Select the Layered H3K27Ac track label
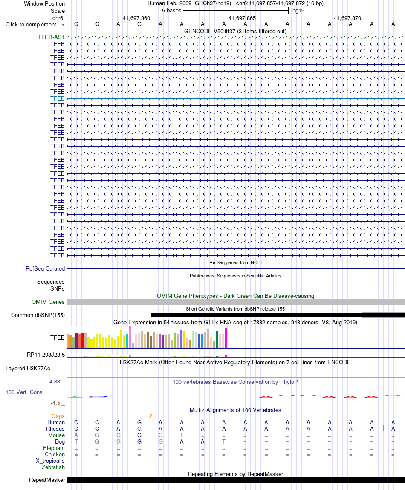405x490 pixels. (x=28, y=368)
